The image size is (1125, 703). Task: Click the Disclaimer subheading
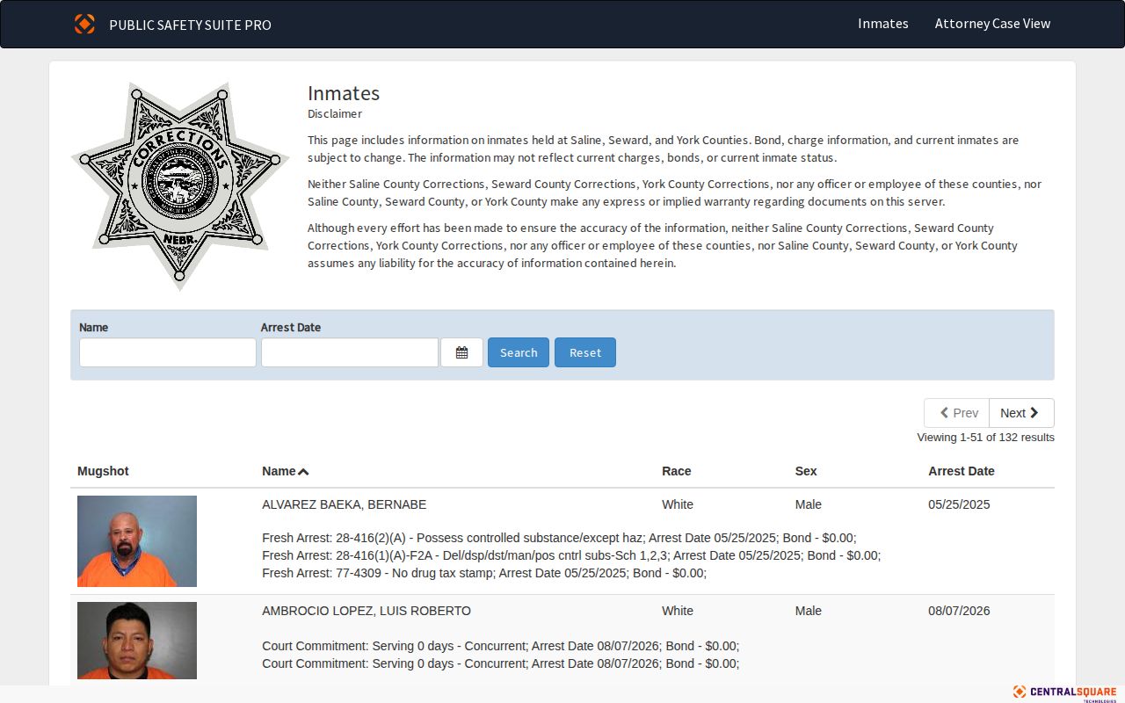pos(335,114)
